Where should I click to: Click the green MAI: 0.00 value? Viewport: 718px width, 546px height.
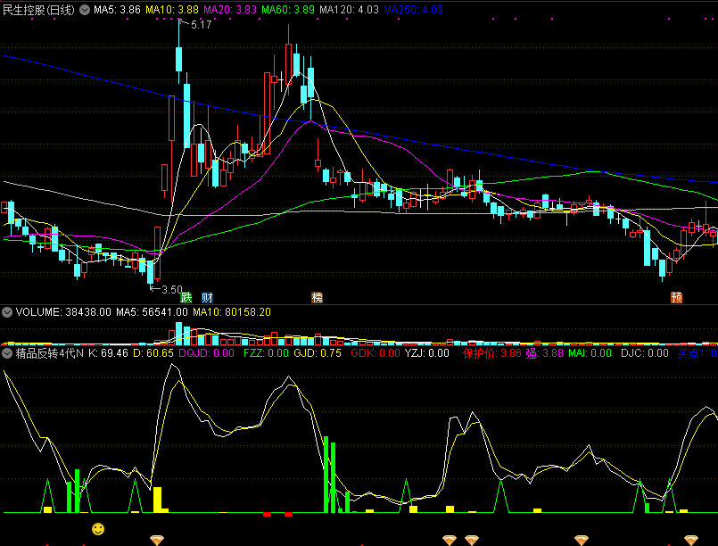(x=590, y=353)
